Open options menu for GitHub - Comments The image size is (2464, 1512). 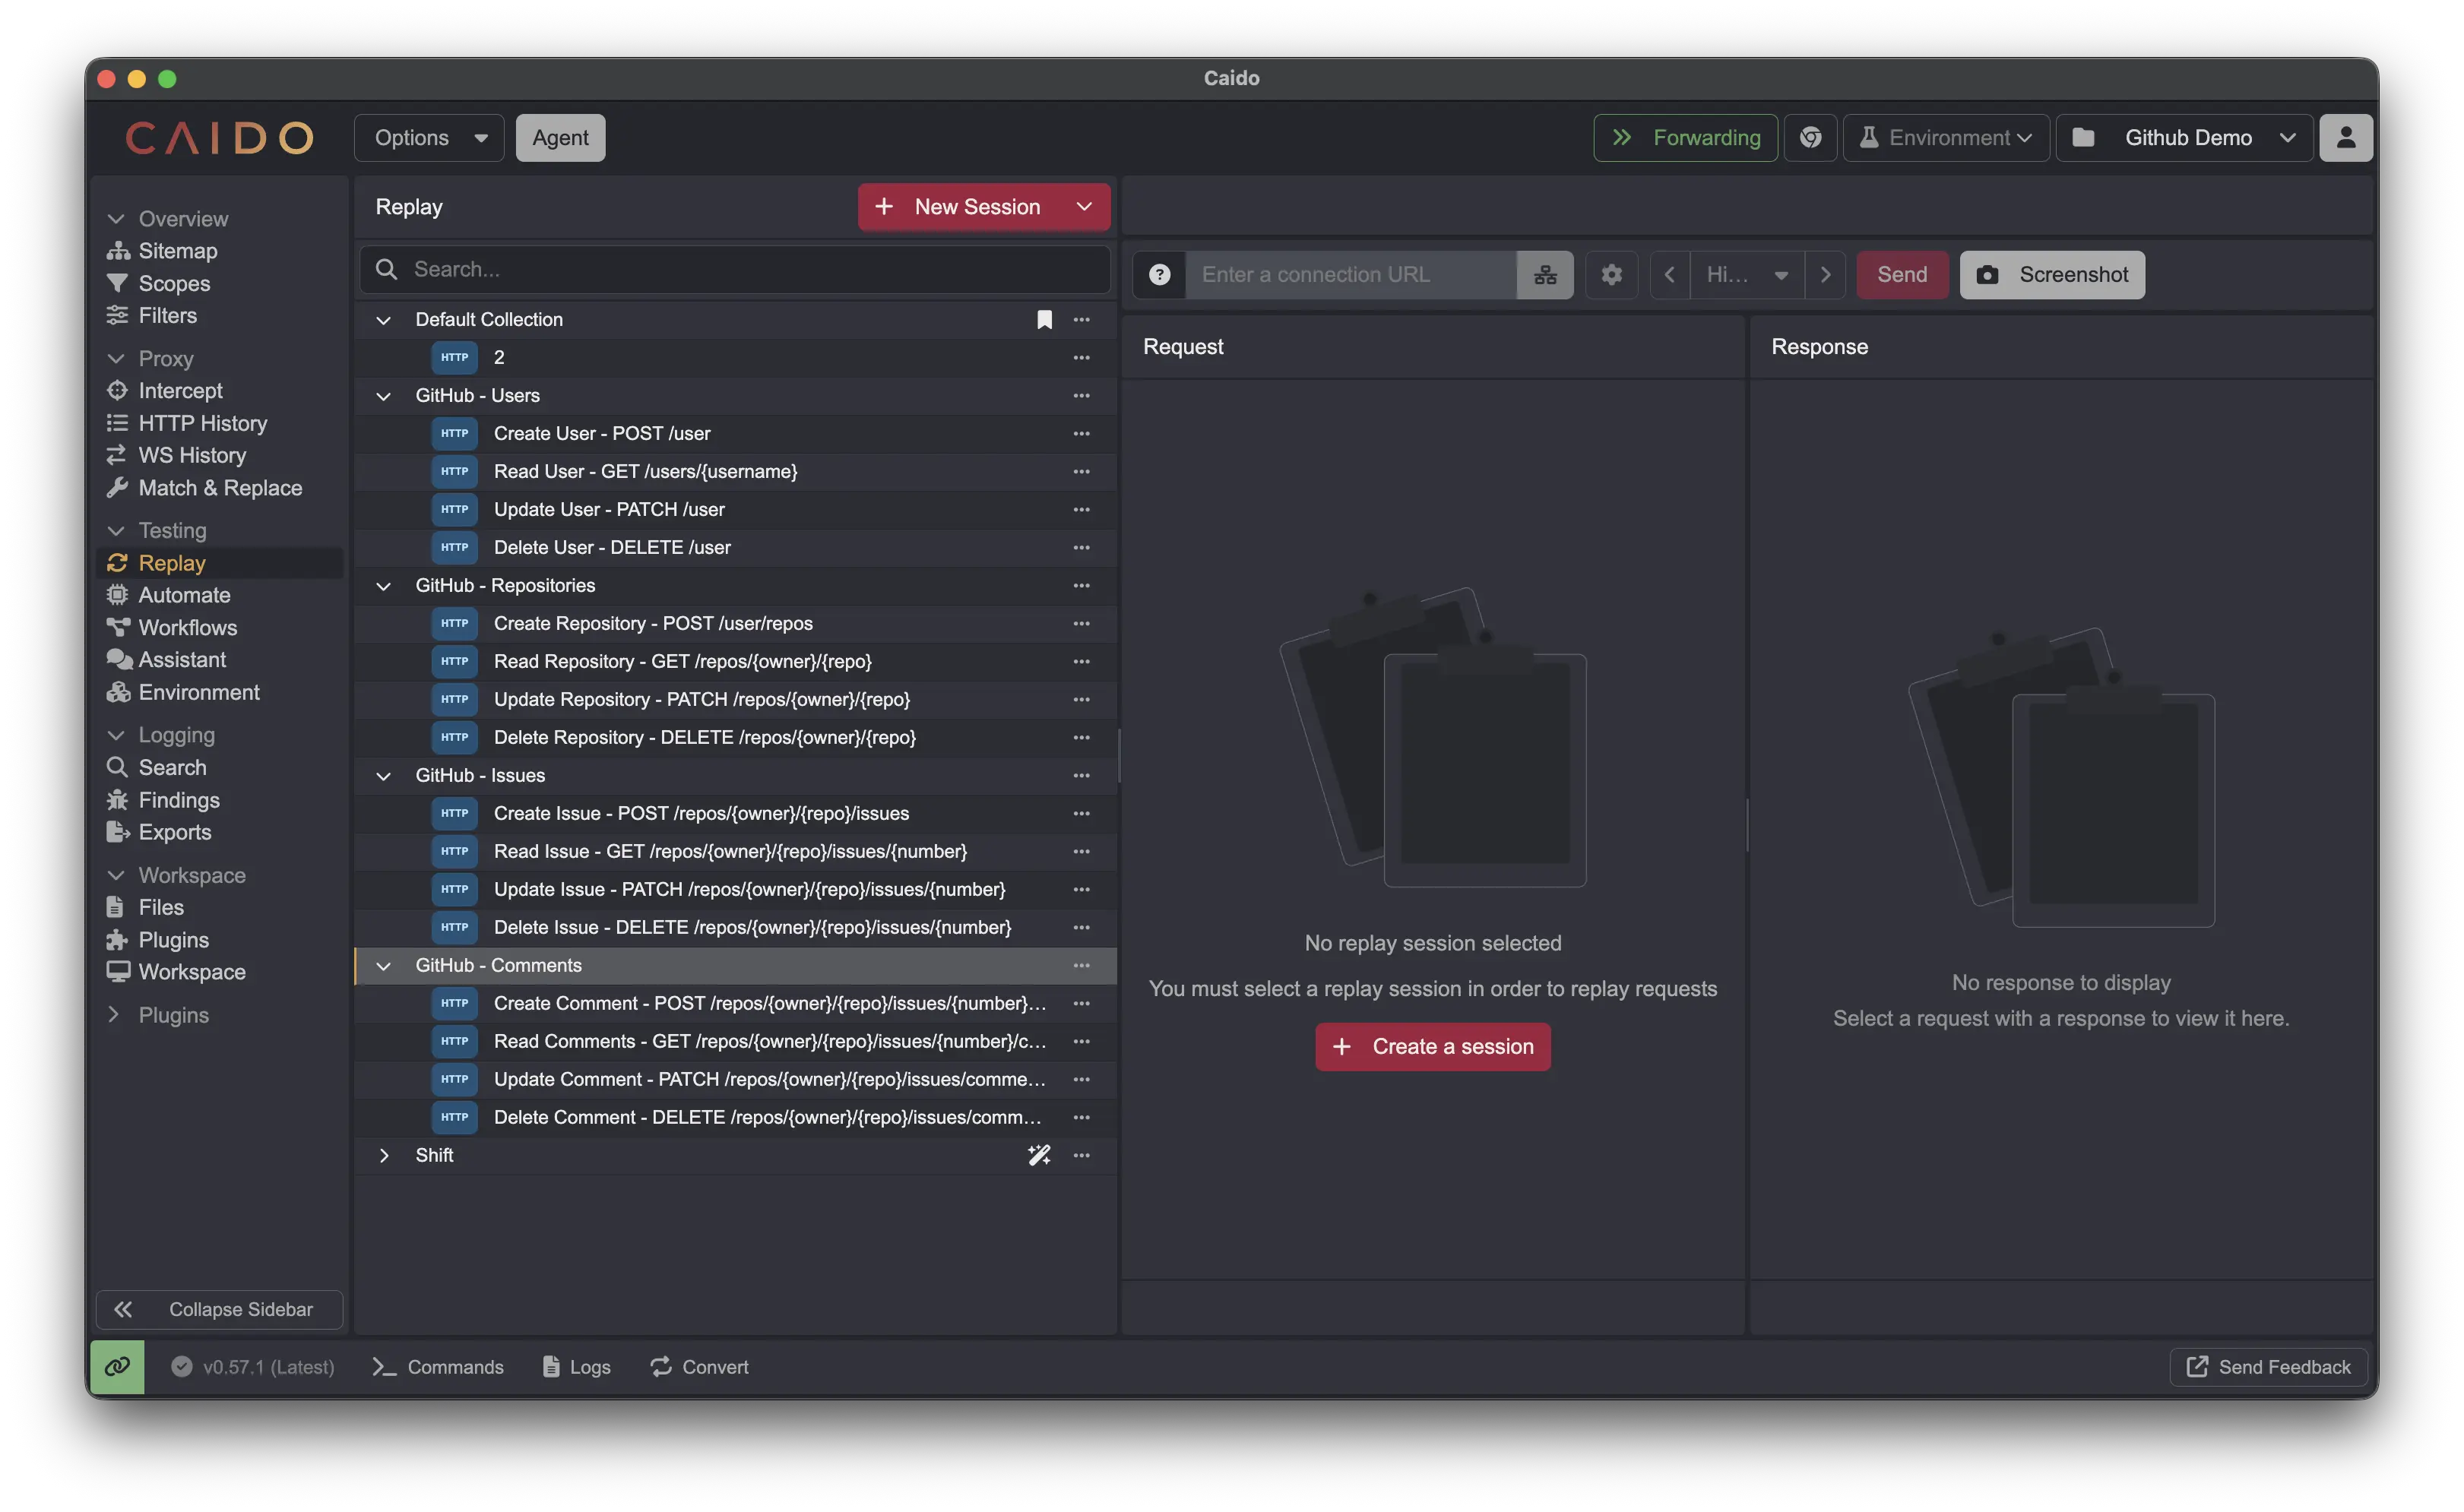click(x=1081, y=966)
